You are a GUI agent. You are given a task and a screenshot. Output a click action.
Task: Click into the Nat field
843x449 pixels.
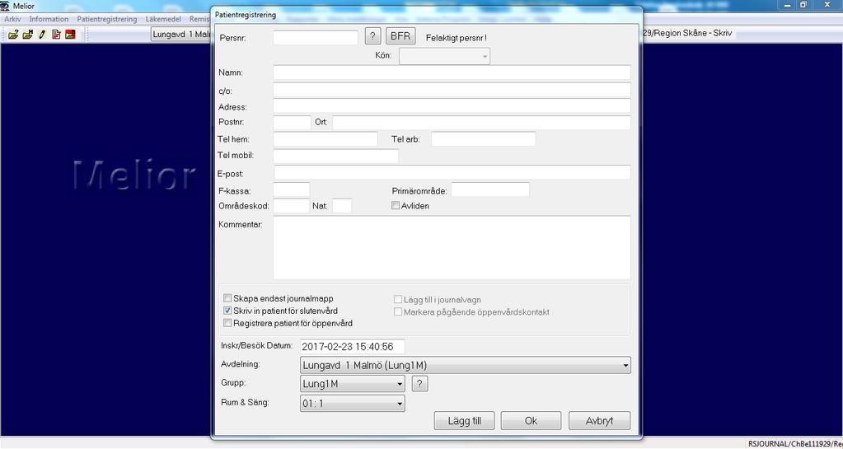tap(342, 205)
